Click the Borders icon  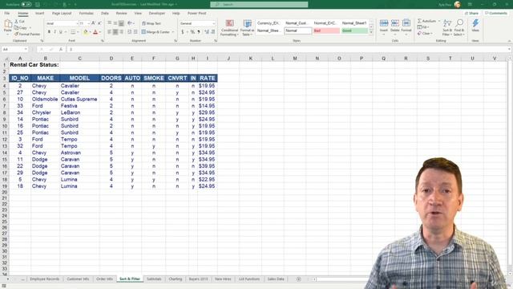(x=73, y=32)
